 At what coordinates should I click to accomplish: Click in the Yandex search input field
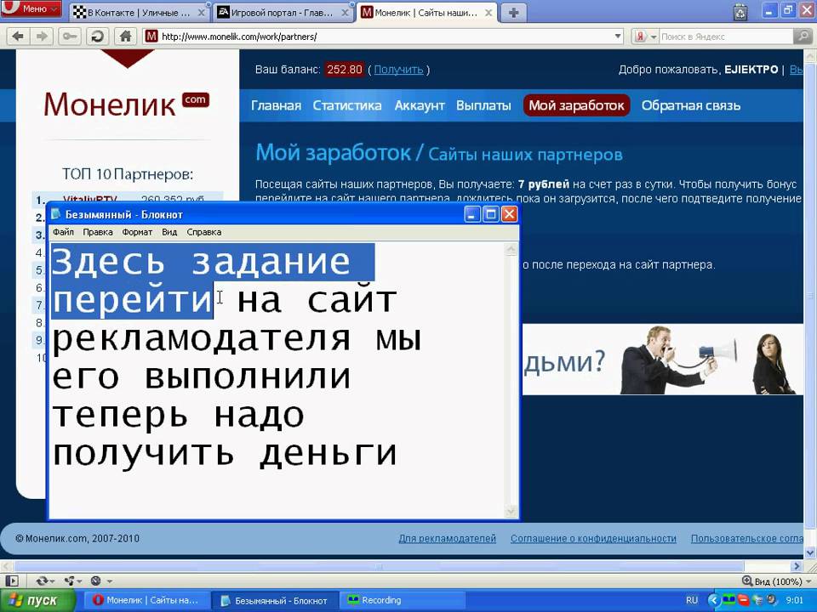pyautogui.click(x=723, y=37)
